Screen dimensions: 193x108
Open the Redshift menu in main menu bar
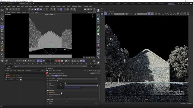click(80, 6)
